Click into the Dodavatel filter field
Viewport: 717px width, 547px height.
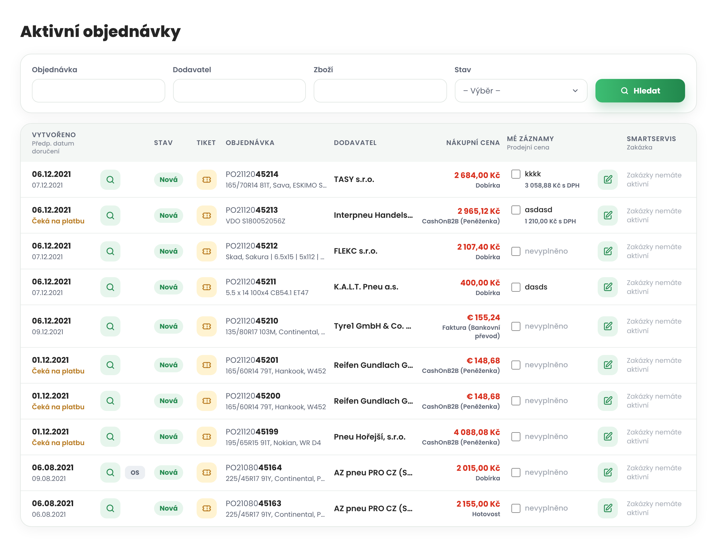point(239,90)
